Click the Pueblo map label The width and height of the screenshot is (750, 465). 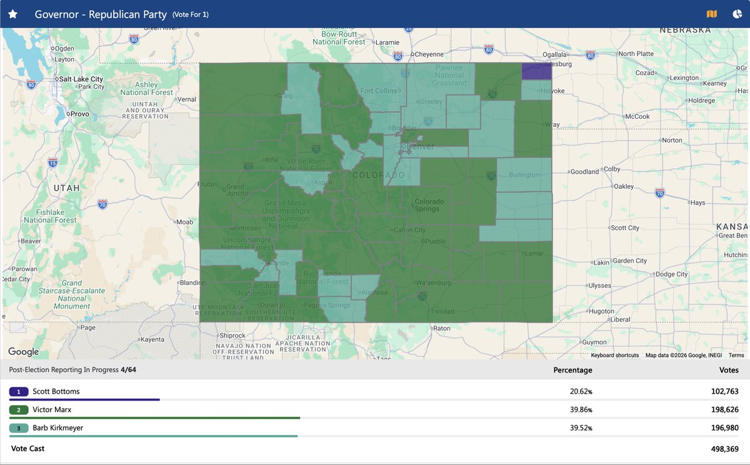[434, 241]
